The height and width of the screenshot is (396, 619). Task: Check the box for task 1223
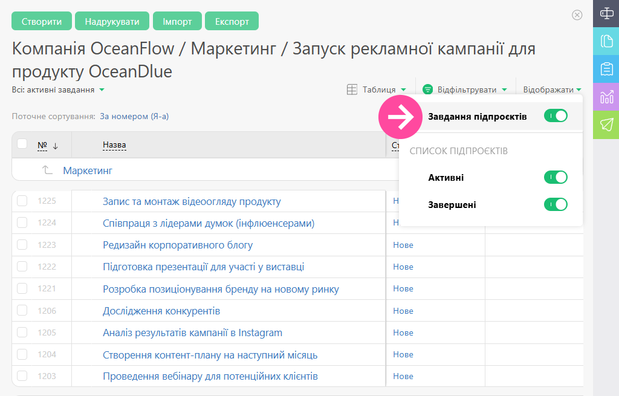[22, 245]
